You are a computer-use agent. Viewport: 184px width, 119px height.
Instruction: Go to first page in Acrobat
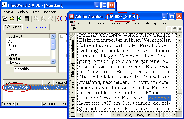87,115
